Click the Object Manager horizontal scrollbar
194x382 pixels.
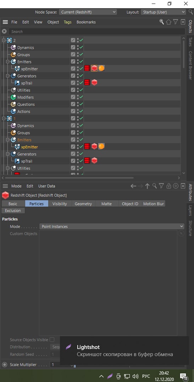click(69, 178)
